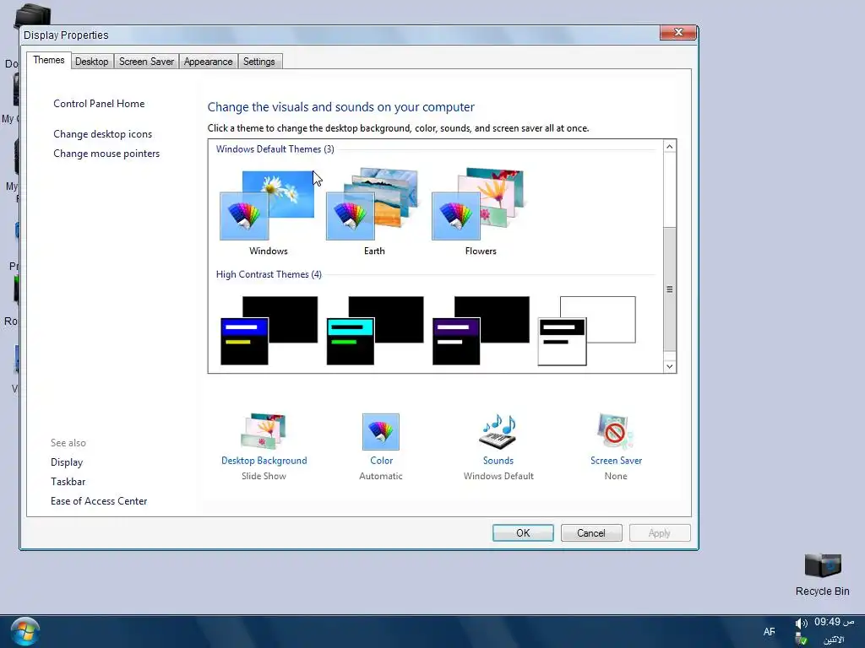Click the volume speaker tray icon
This screenshot has width=865, height=648.
point(801,624)
